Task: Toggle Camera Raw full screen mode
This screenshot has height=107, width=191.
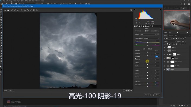Action: pyautogui.click(x=131, y=11)
